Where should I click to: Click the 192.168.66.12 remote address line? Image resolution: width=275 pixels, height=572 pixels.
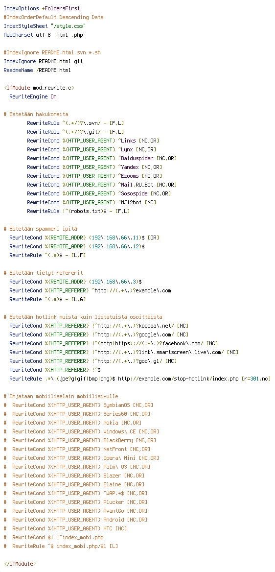click(x=77, y=247)
